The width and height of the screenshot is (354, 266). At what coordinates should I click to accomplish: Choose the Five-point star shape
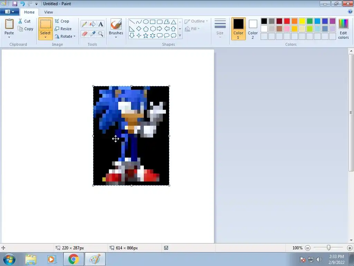point(146,36)
